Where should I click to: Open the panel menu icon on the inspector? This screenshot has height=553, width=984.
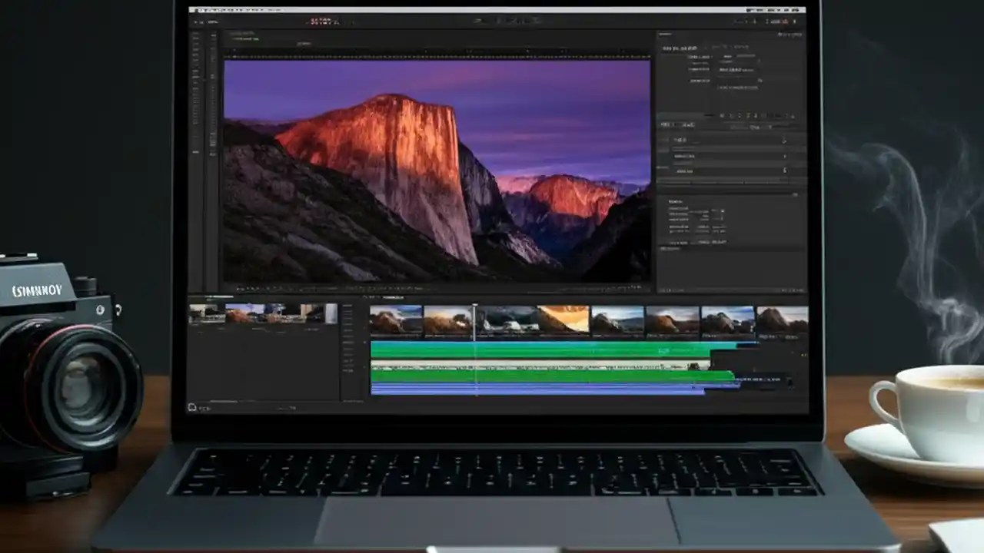pos(796,35)
